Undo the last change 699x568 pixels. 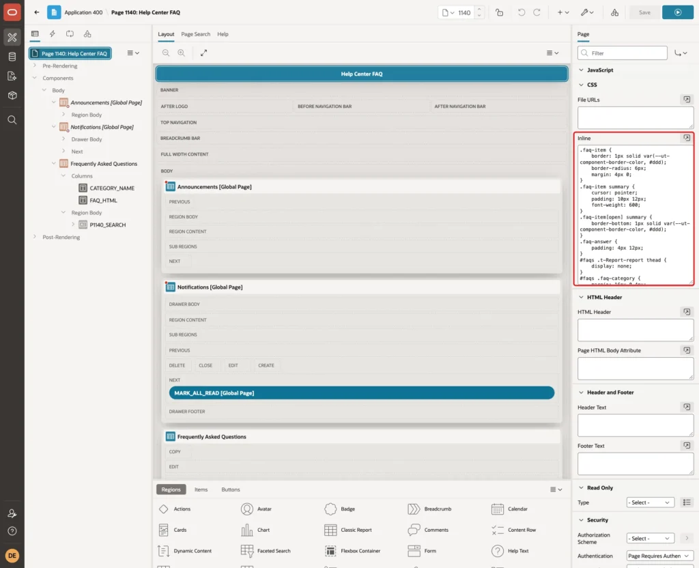(521, 12)
